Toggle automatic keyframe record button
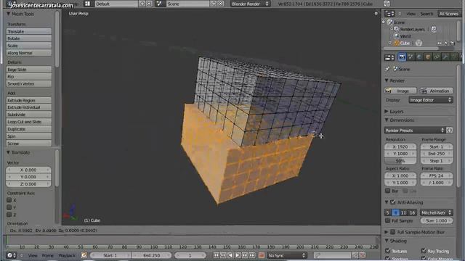Image resolution: width=465 pixels, height=261 pixels. 262,255
